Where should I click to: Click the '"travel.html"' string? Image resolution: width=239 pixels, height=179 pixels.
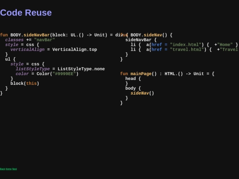pos(187,50)
